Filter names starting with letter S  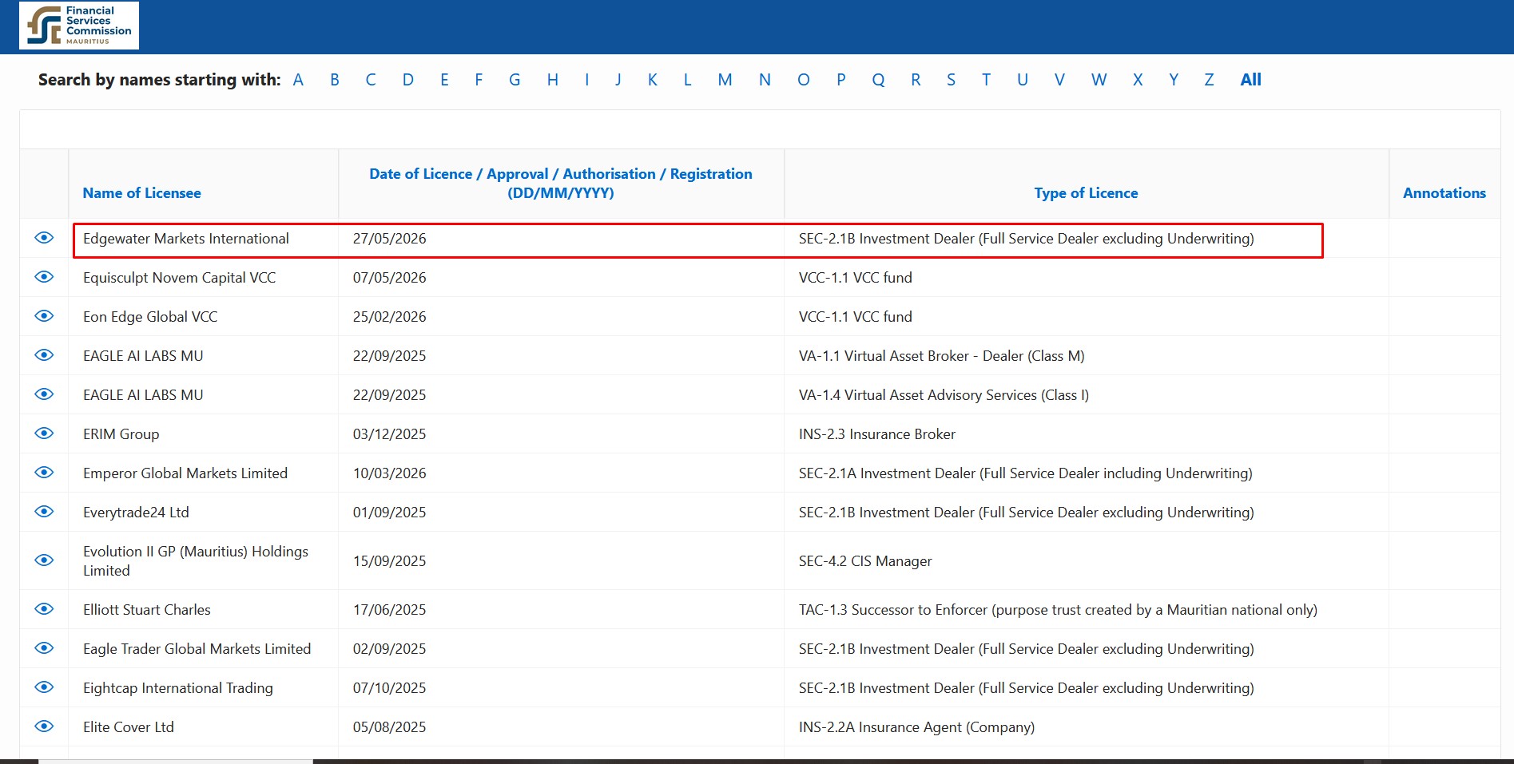coord(951,80)
